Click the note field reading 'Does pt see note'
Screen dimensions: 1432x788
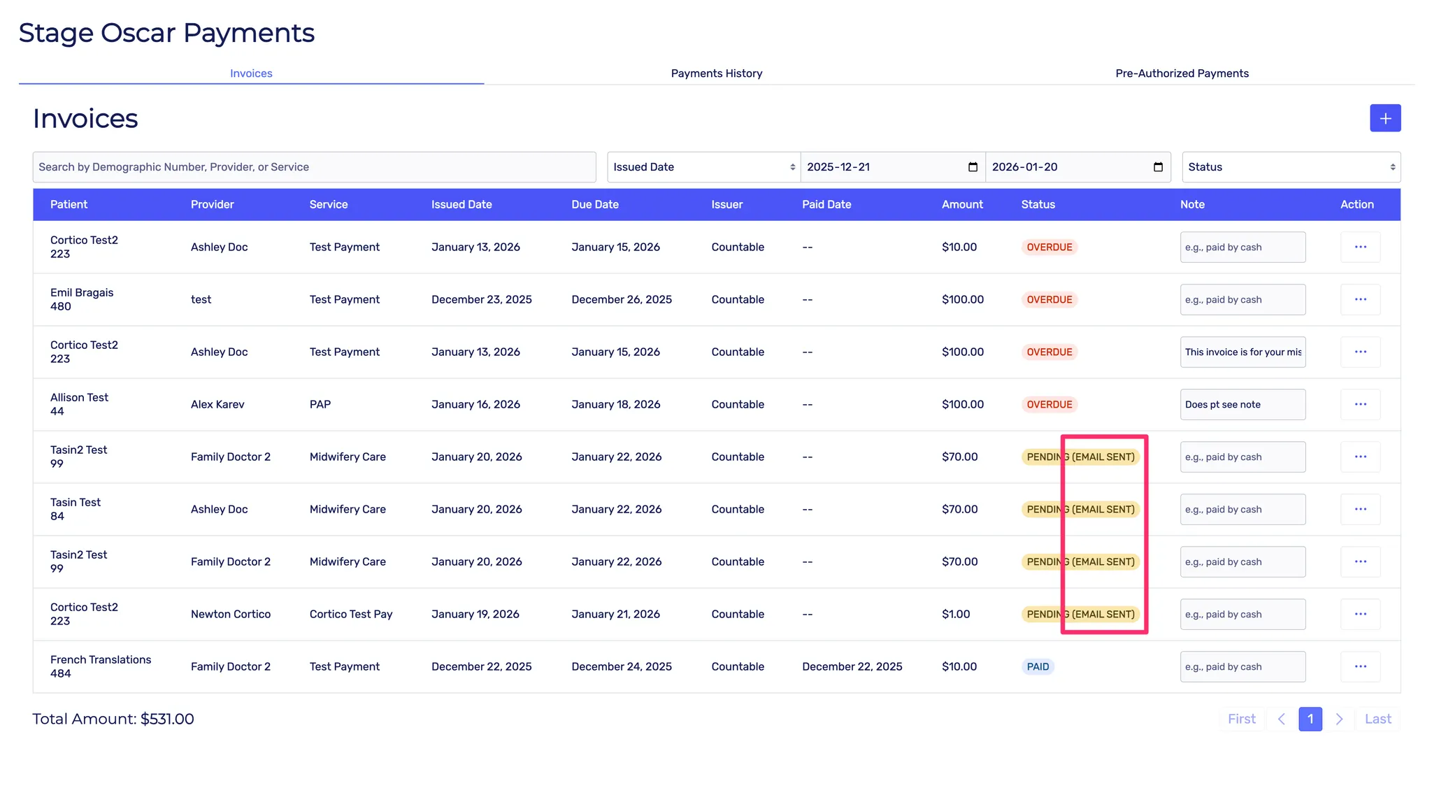pyautogui.click(x=1242, y=404)
